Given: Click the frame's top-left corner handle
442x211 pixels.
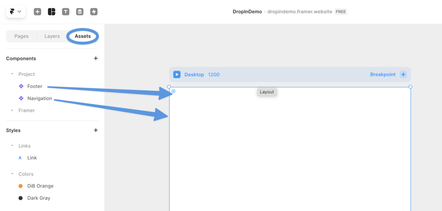Looking at the screenshot, I should 169,87.
